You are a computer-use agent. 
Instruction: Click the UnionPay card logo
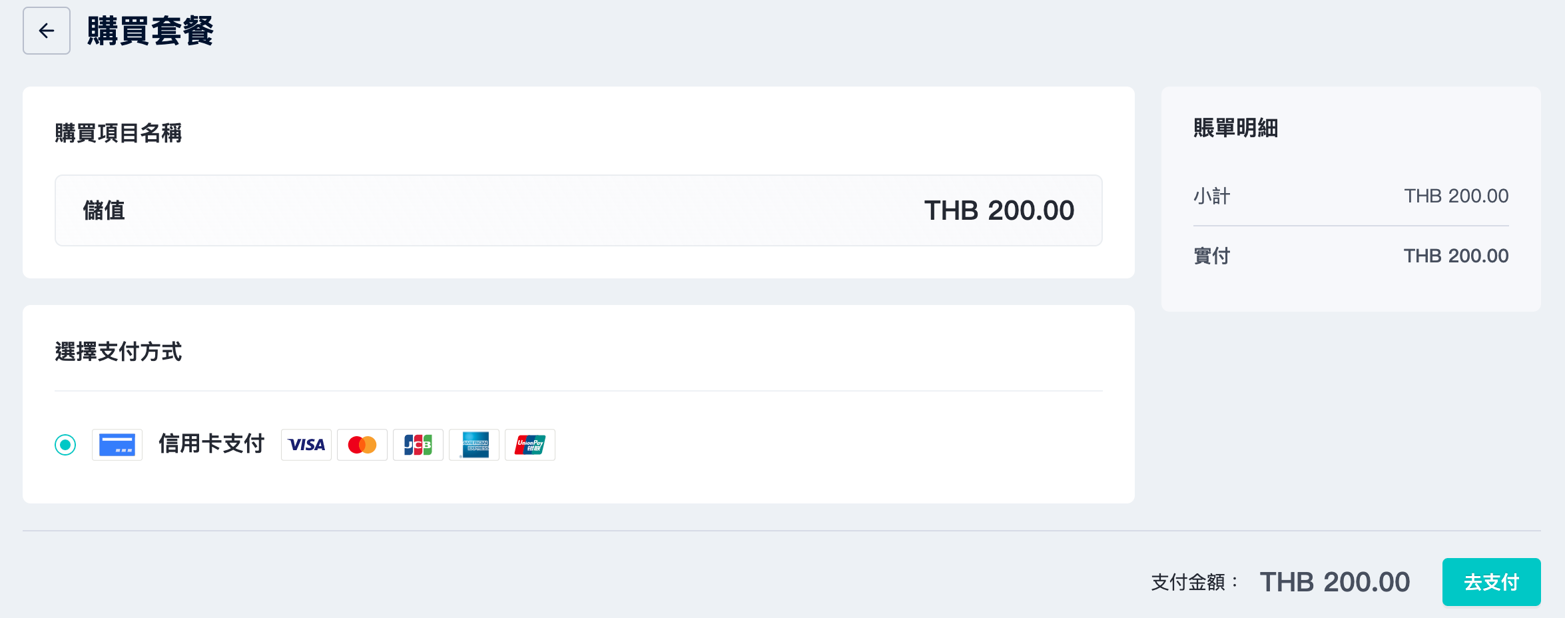530,445
